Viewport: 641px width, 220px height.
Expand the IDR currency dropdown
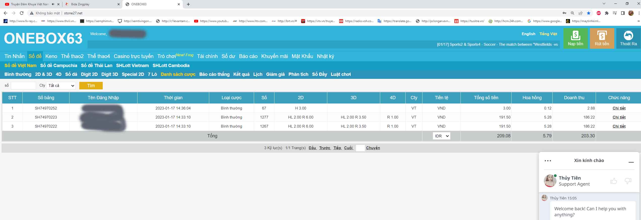pyautogui.click(x=441, y=136)
